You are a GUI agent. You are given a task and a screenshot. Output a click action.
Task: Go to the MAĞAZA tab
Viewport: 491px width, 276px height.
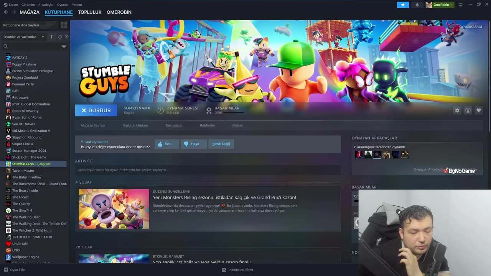point(30,12)
